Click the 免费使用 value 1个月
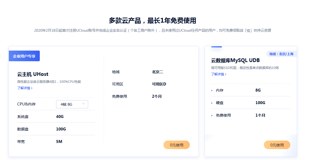This screenshot has height=160, width=313. [x=260, y=116]
